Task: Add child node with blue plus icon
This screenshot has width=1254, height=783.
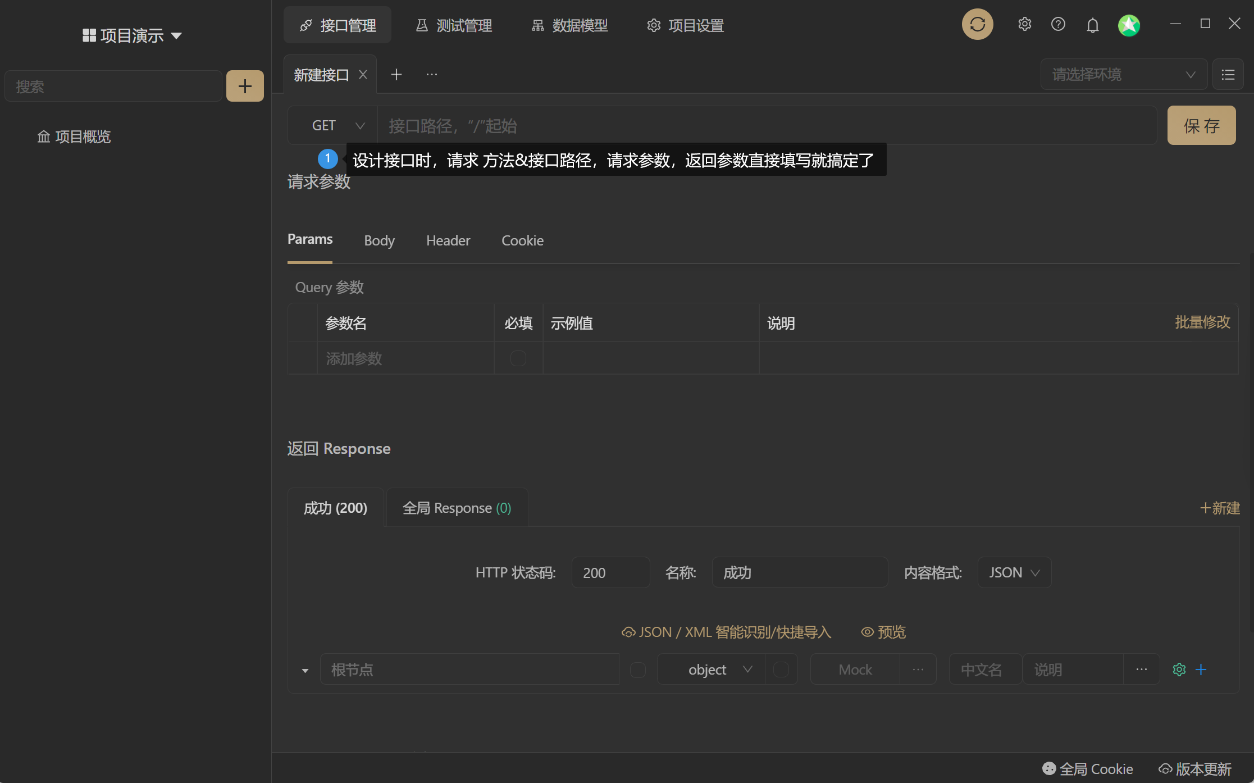Action: coord(1201,670)
